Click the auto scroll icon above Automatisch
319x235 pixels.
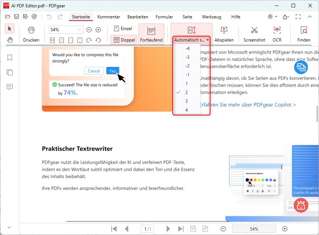[192, 30]
